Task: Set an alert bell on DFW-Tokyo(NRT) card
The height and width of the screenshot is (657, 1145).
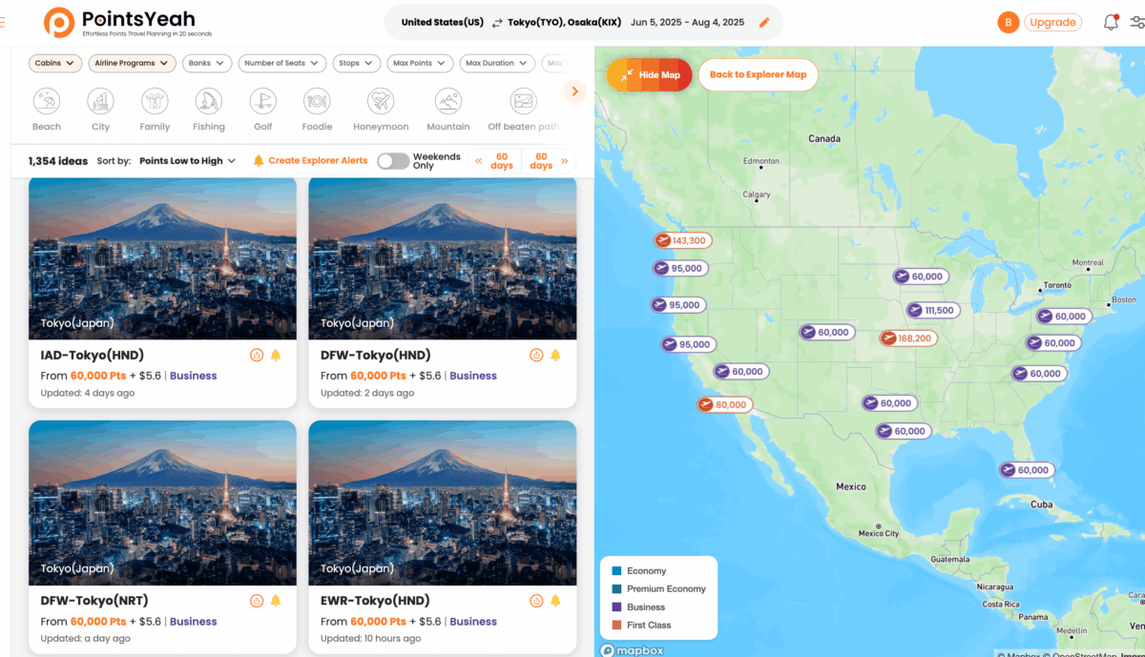Action: pyautogui.click(x=276, y=600)
